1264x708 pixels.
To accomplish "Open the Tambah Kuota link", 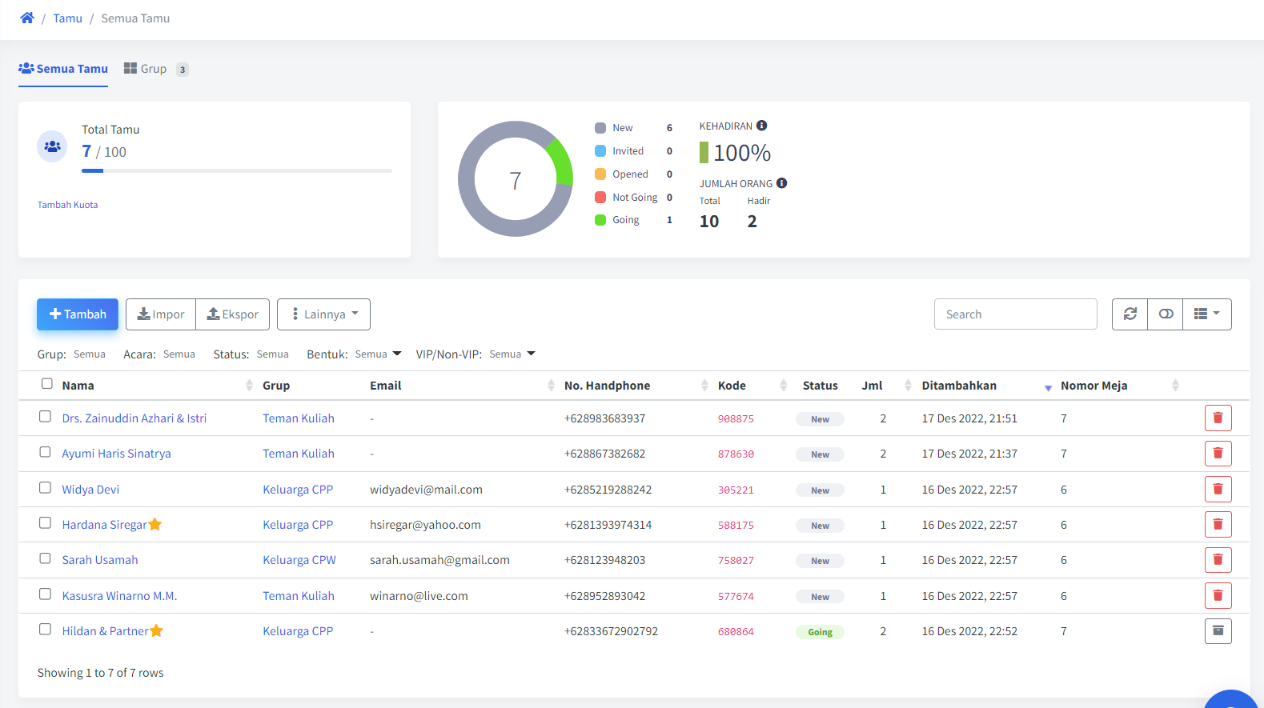I will coord(67,205).
